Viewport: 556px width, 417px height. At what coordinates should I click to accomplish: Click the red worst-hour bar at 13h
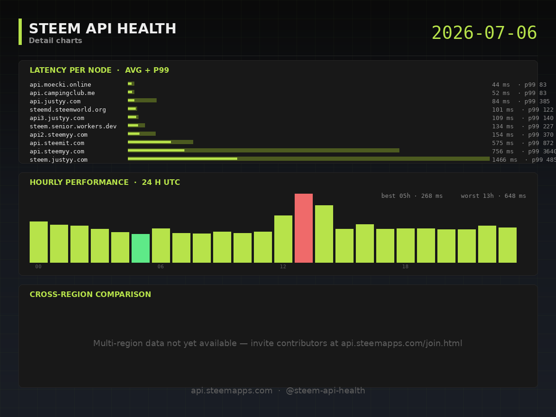(x=303, y=228)
